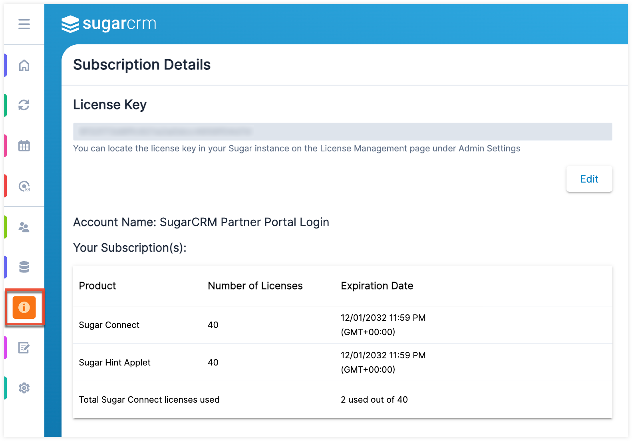Click the Number of Licenses column header
632x441 pixels.
pyautogui.click(x=255, y=286)
